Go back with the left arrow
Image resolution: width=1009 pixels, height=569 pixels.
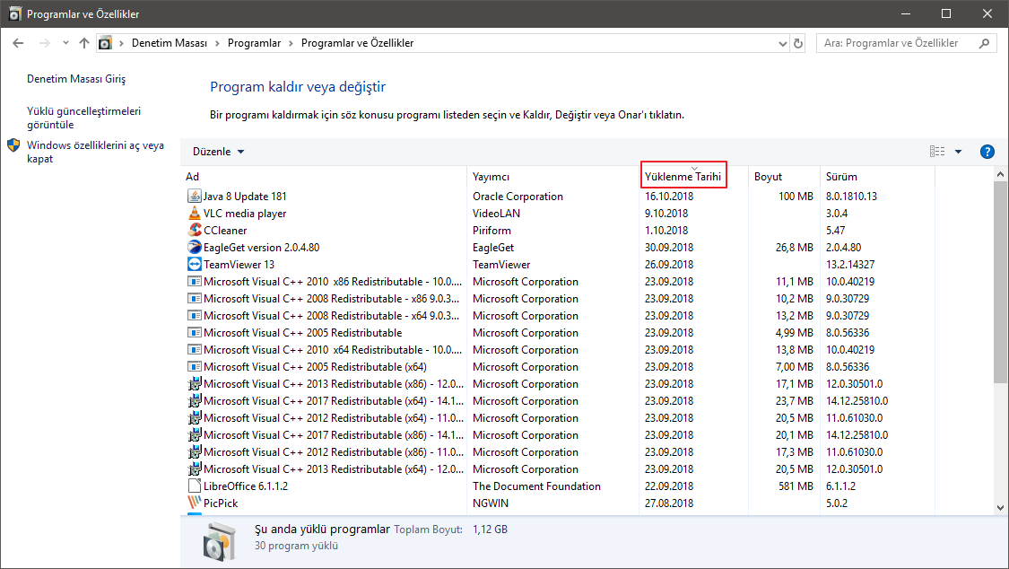[18, 43]
